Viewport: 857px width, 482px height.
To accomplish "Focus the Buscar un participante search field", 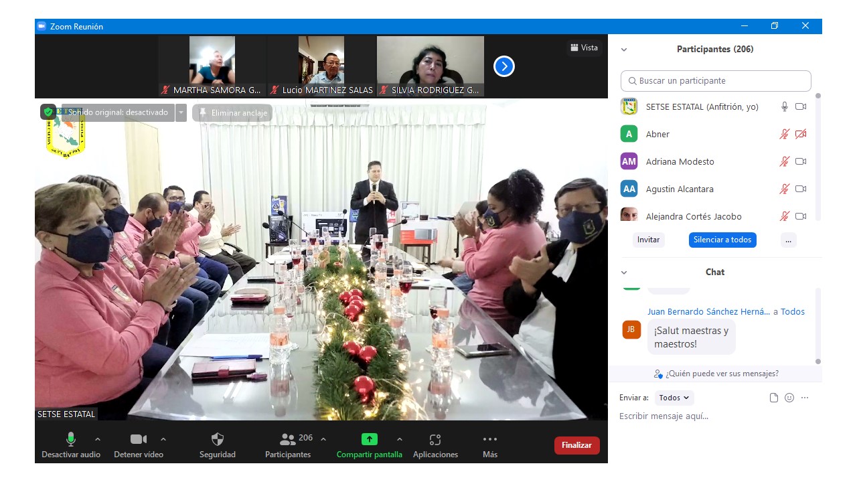I will click(x=716, y=81).
